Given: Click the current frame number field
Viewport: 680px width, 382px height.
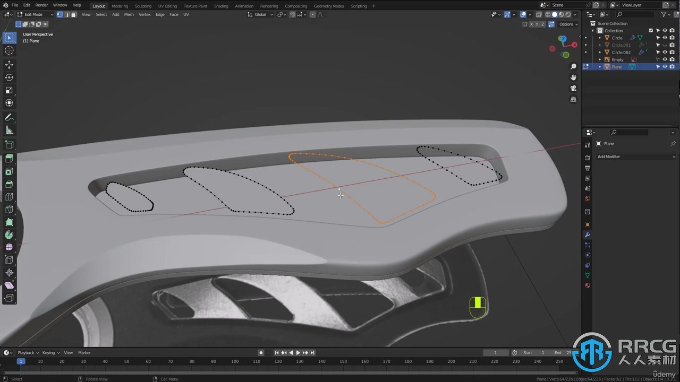Looking at the screenshot, I should click(496, 353).
